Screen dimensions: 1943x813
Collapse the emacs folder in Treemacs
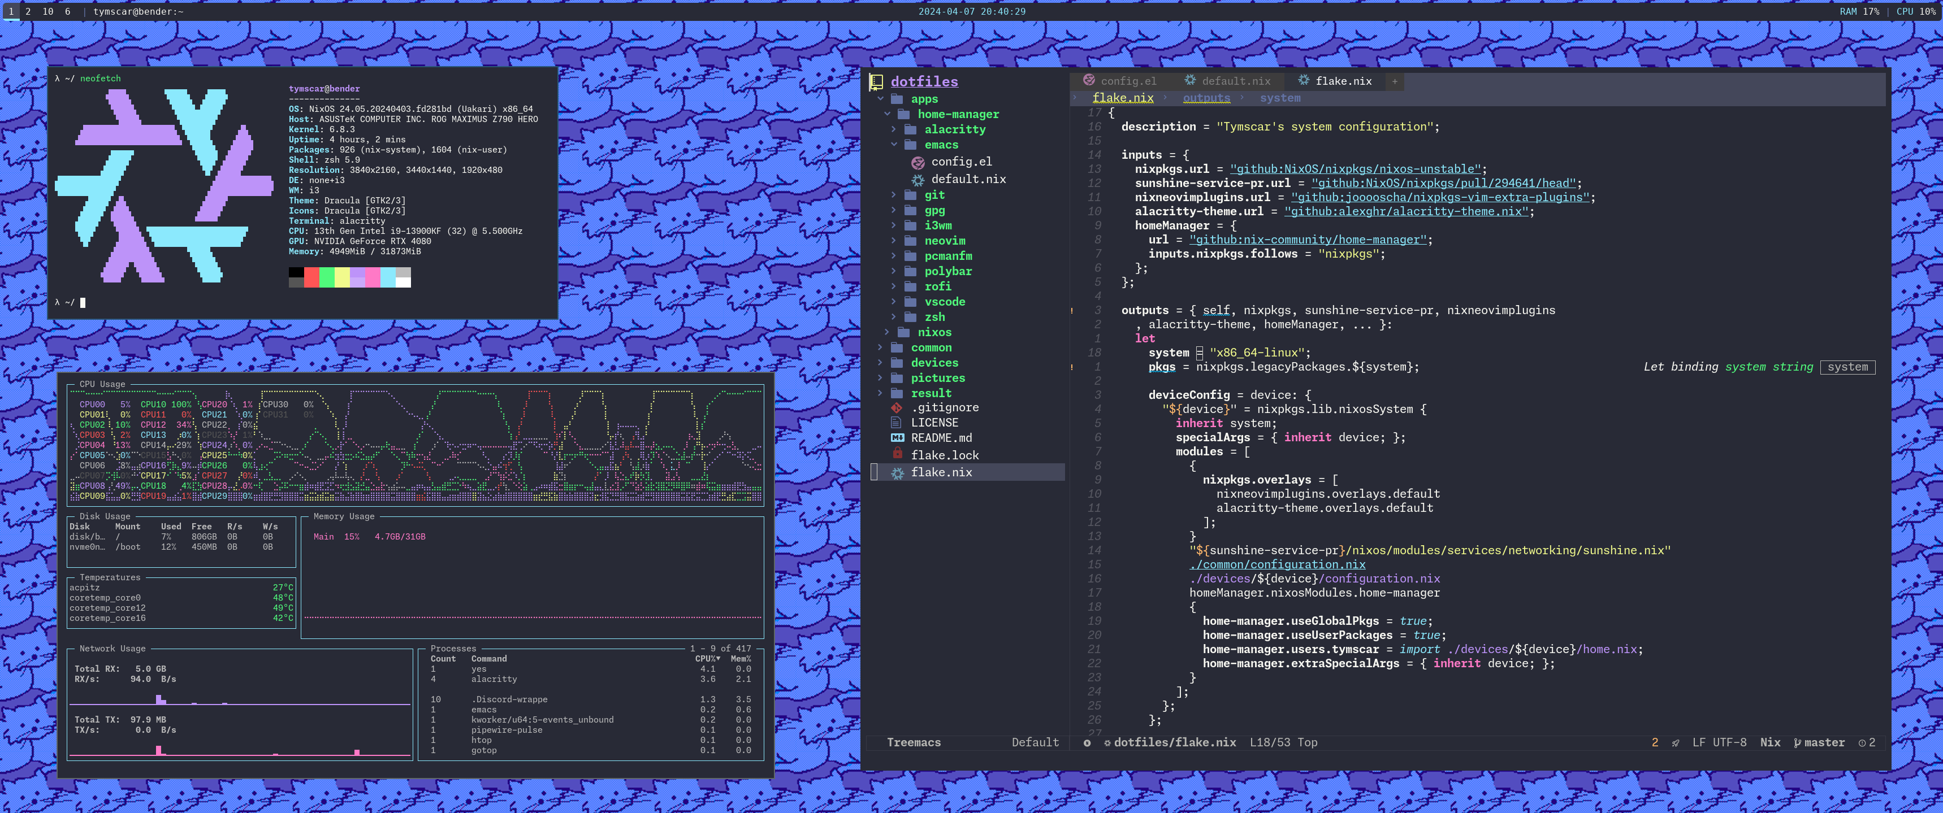894,145
